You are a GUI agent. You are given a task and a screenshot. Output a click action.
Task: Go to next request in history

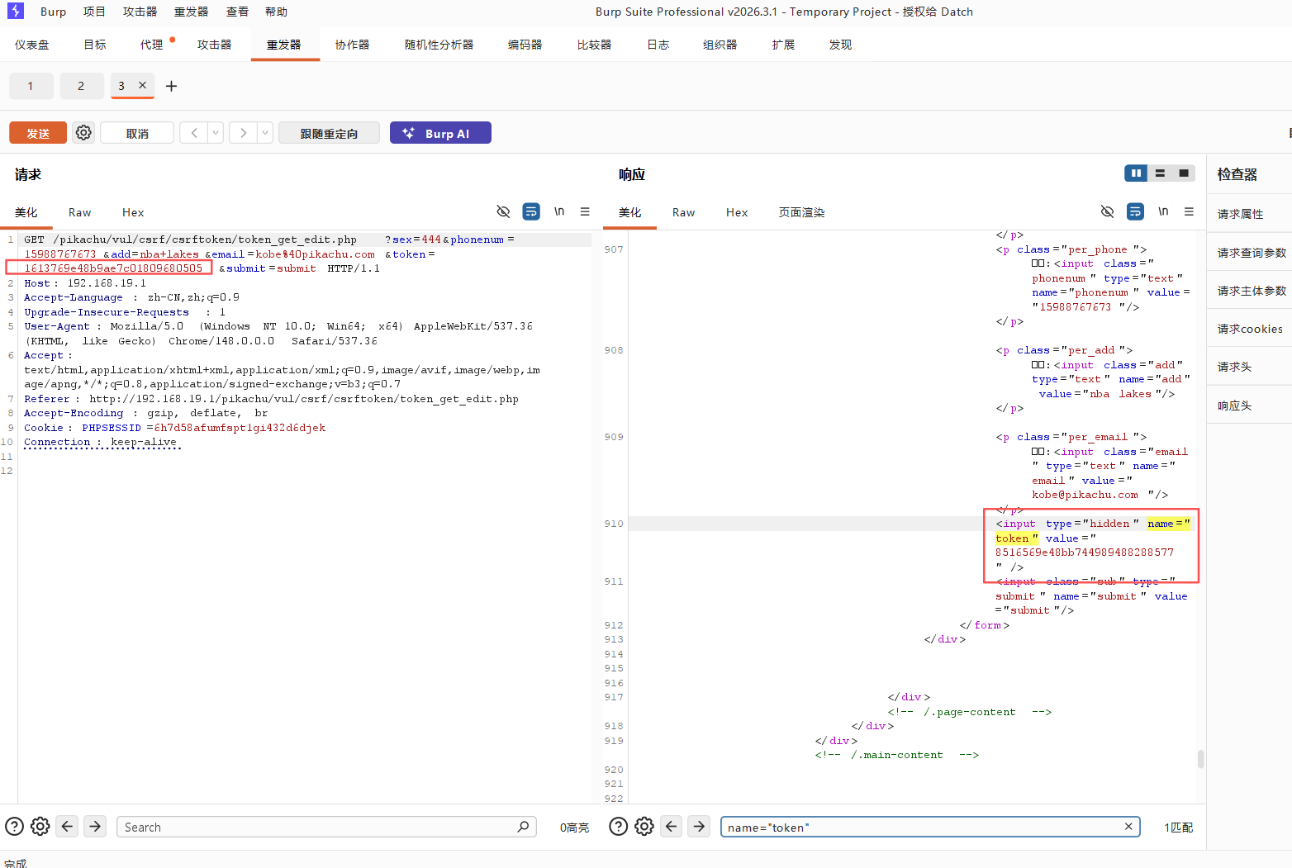(244, 133)
